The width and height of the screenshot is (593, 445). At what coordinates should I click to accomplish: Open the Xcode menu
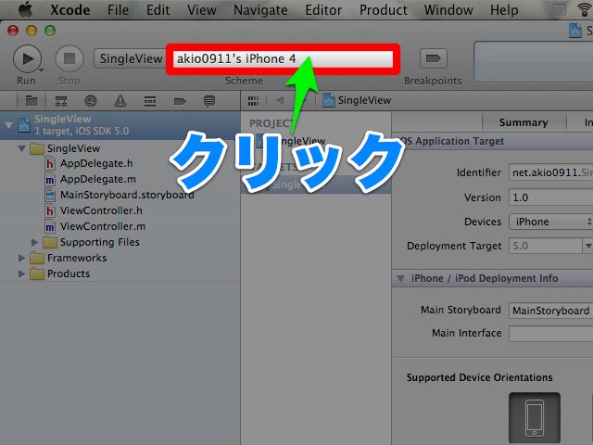70,10
